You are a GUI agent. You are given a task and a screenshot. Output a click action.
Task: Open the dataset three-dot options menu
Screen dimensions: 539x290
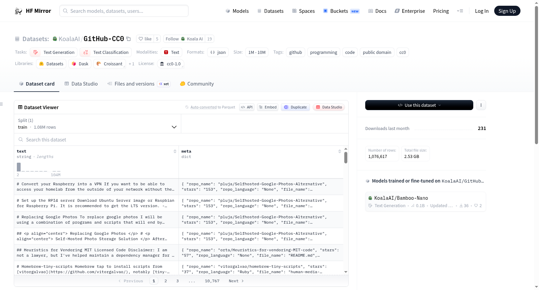(x=481, y=105)
